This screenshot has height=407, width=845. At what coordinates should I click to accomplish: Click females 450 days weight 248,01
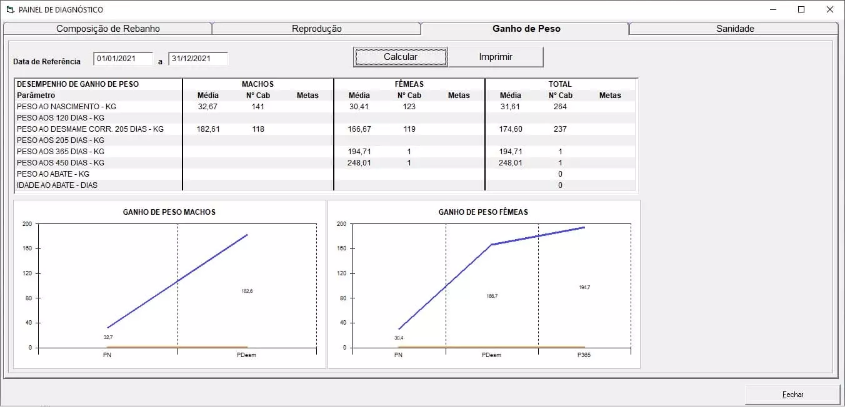359,163
